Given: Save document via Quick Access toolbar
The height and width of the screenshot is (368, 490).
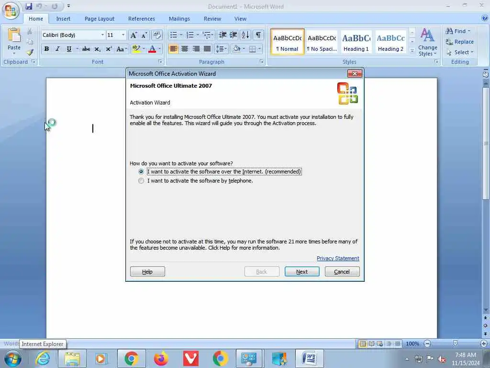Looking at the screenshot, I should 29,6.
